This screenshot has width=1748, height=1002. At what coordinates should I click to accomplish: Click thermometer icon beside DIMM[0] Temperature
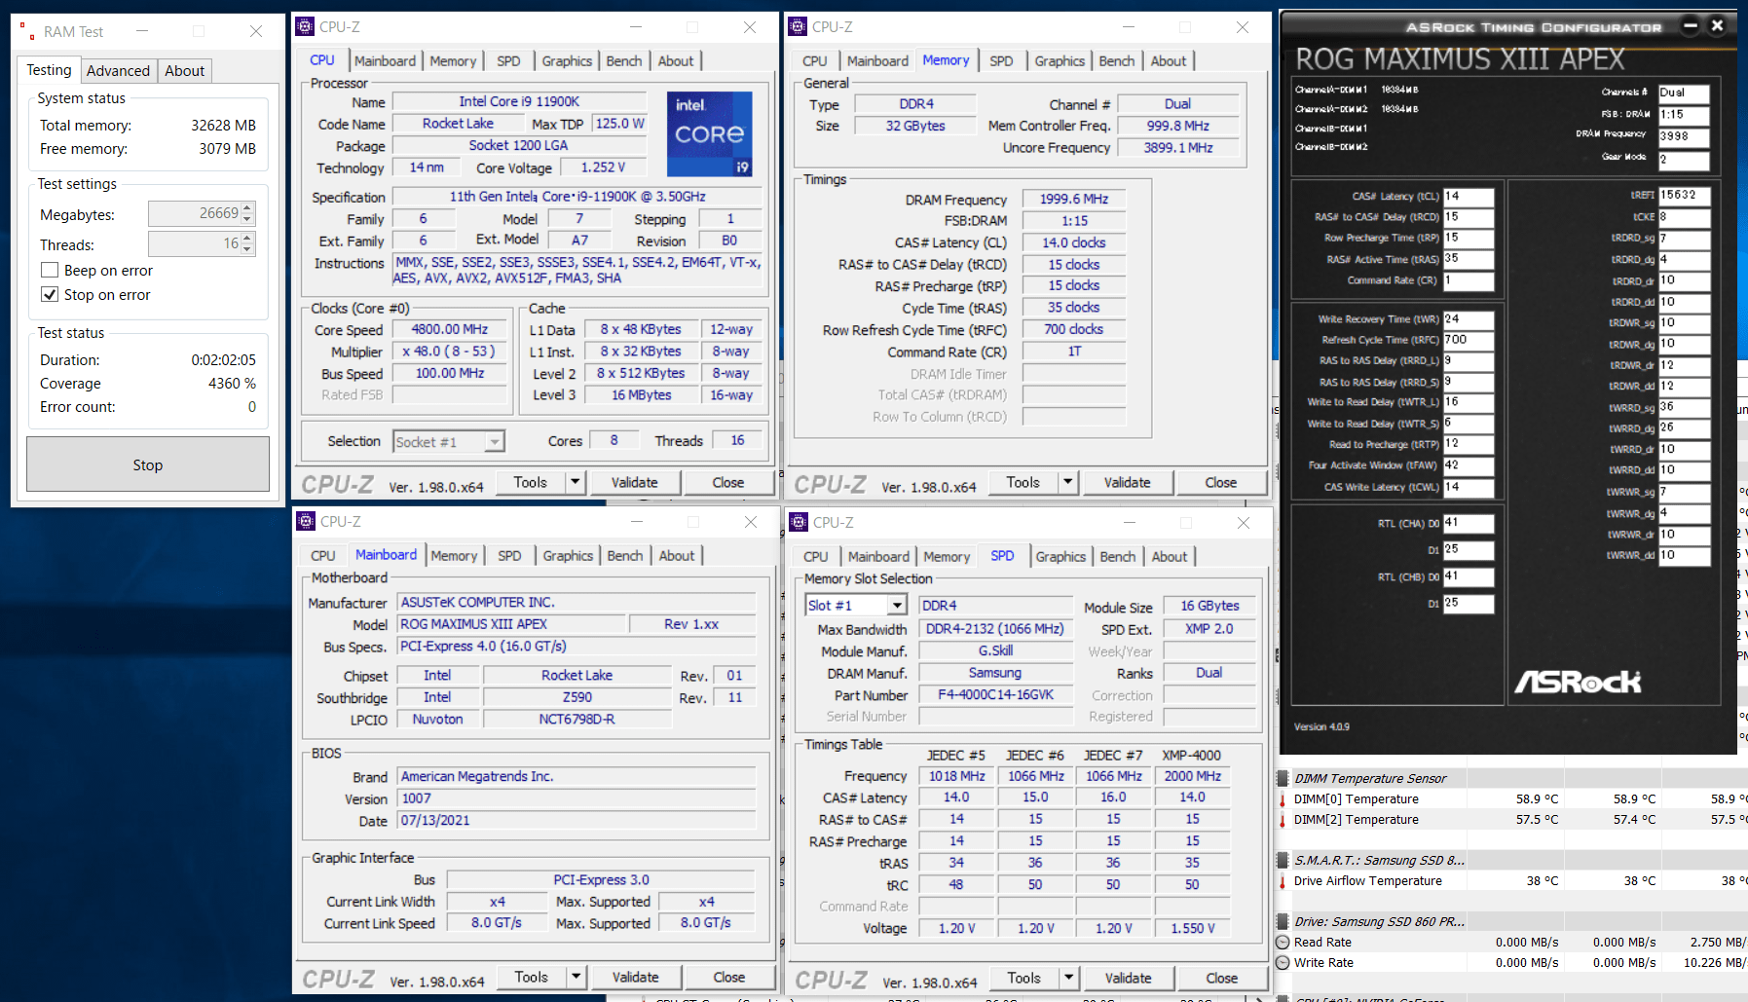1283,799
